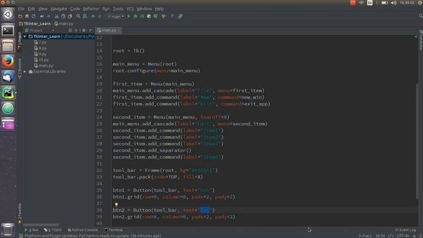Image resolution: width=423 pixels, height=238 pixels.
Task: Open the Run menu
Action: pyautogui.click(x=106, y=9)
